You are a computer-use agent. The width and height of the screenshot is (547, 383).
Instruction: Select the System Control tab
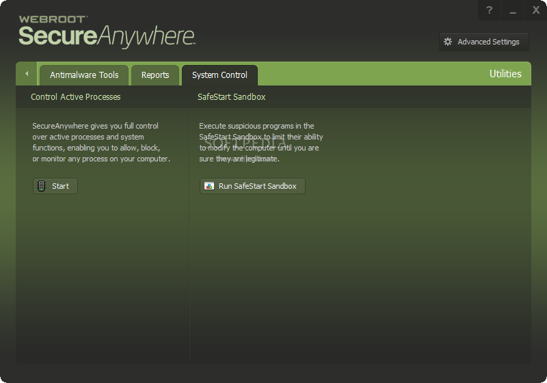point(219,75)
